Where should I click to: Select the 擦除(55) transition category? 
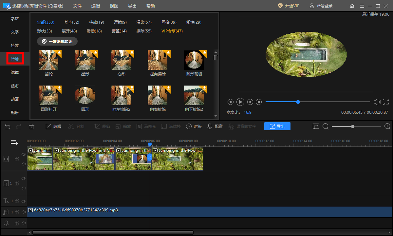tap(144, 31)
